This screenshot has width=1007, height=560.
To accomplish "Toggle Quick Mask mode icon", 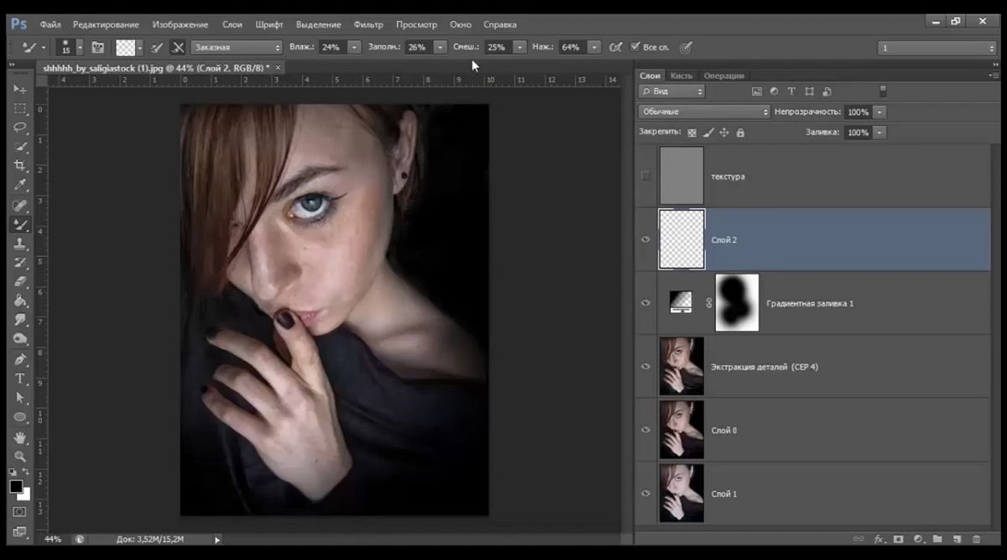I will (19, 511).
